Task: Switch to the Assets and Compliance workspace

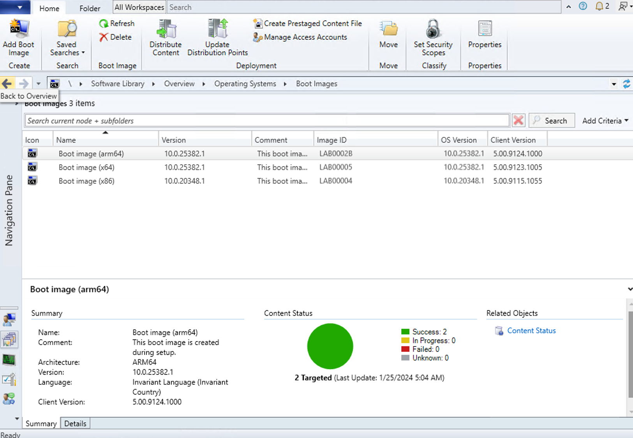Action: pyautogui.click(x=9, y=319)
